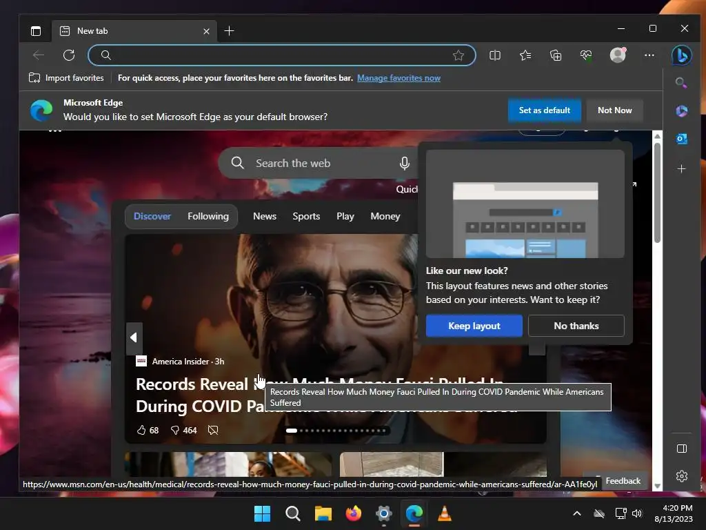Open split screen view icon
The width and height of the screenshot is (706, 530).
[495, 55]
